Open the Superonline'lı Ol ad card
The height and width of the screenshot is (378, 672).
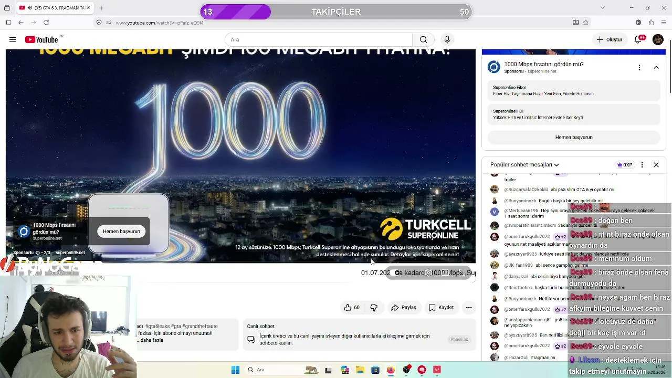(x=574, y=114)
